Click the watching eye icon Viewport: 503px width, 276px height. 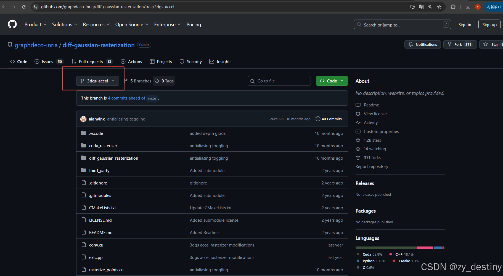[358, 149]
